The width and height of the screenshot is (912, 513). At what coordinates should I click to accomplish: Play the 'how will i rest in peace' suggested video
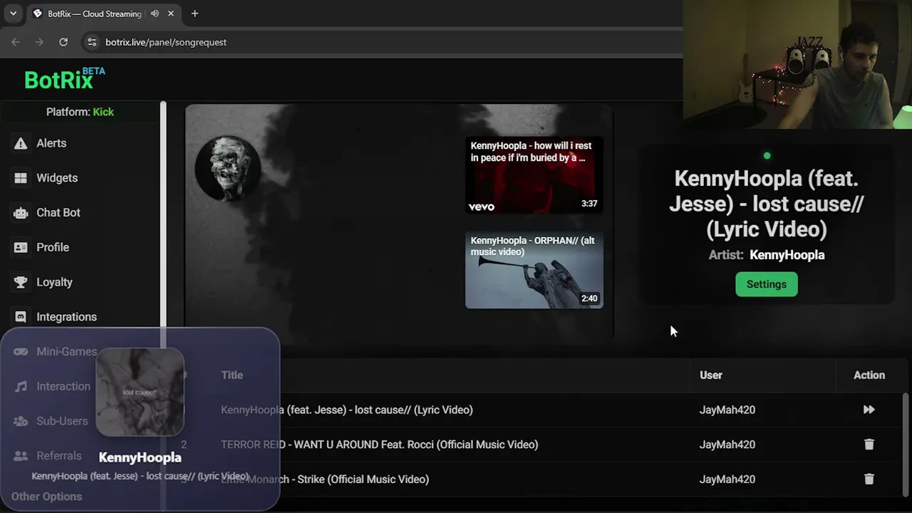click(x=534, y=175)
